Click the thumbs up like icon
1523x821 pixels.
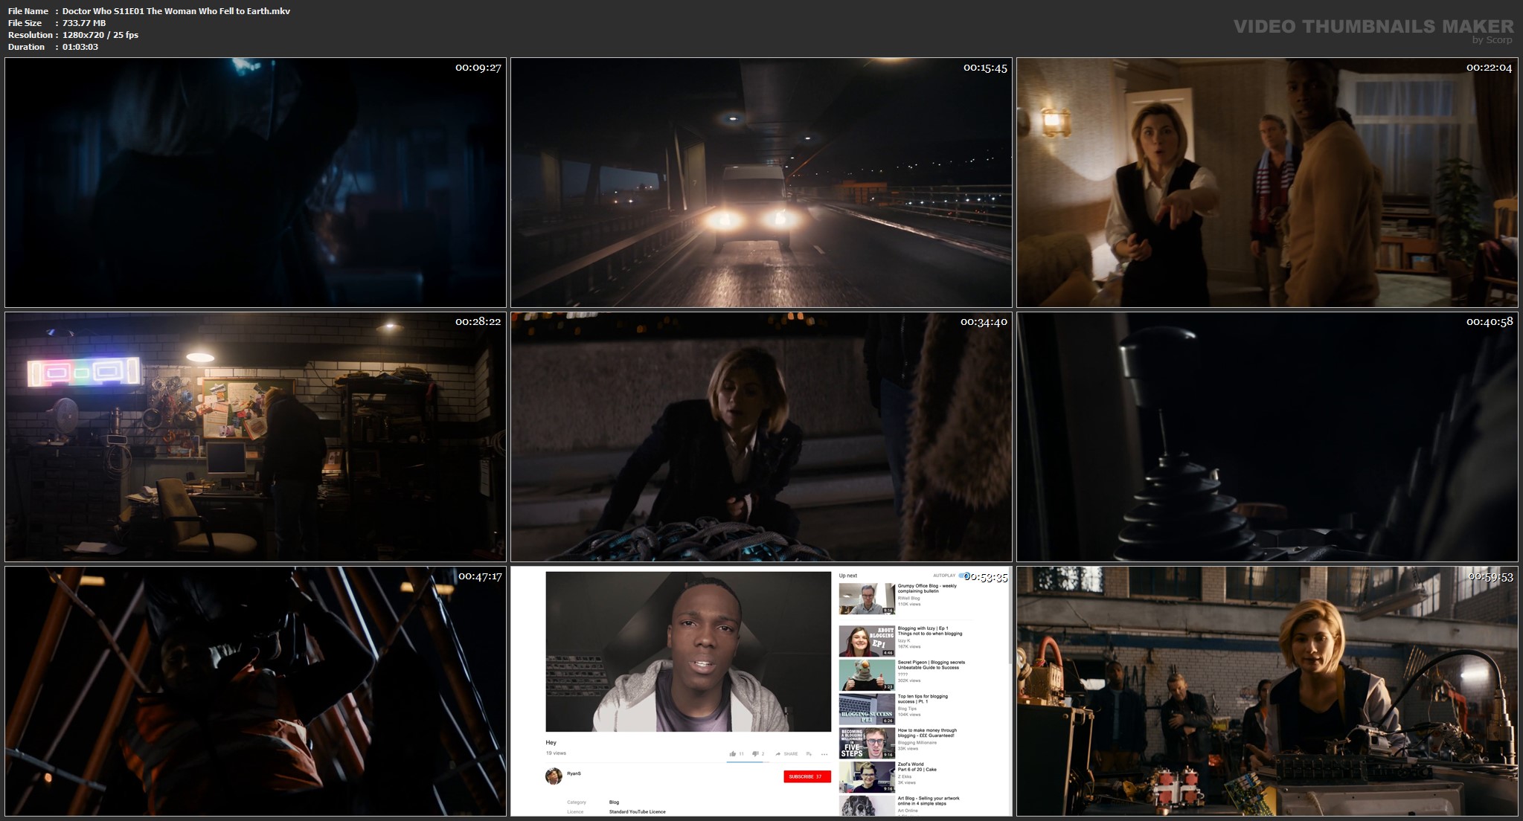(733, 754)
